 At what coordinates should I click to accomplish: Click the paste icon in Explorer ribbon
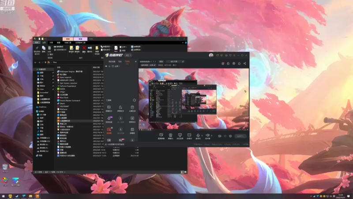[x=49, y=48]
